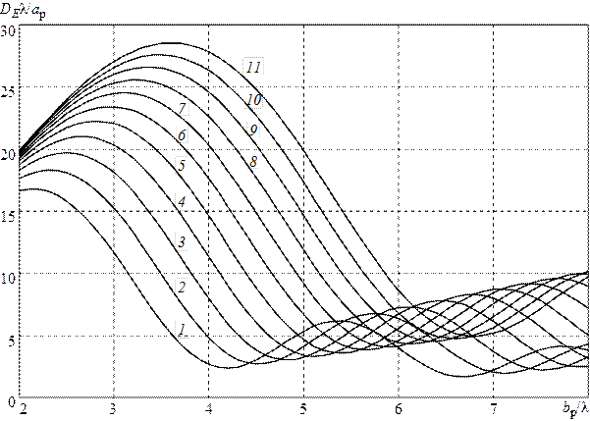Select curve label 9
The image size is (590, 421).
[x=253, y=131]
